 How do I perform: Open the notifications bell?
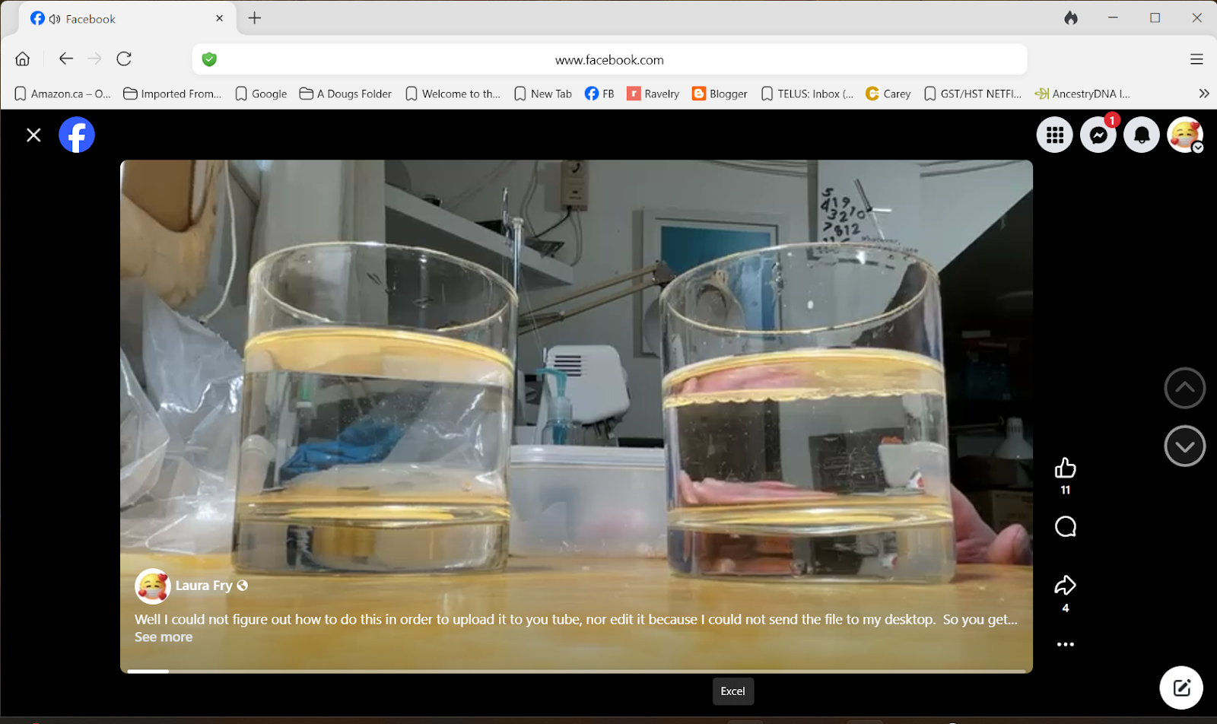coord(1142,135)
